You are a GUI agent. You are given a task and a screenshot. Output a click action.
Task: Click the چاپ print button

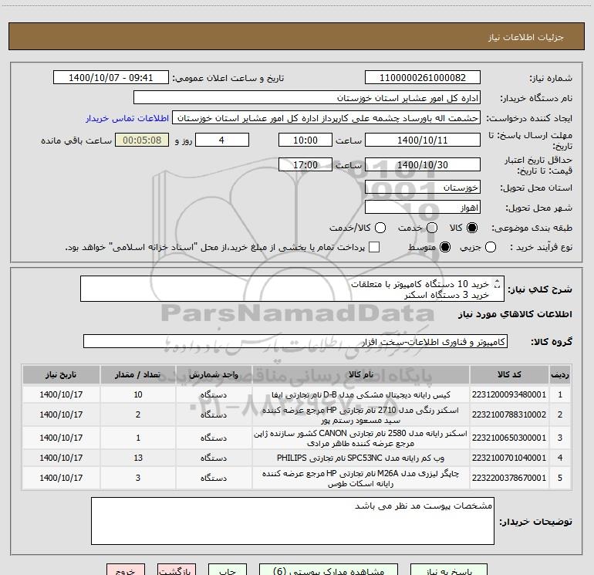point(228,570)
